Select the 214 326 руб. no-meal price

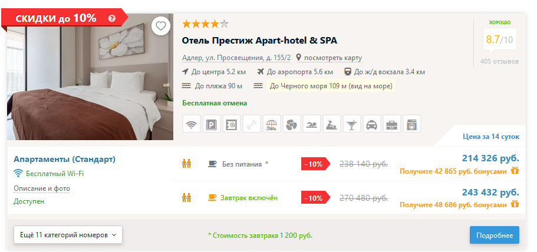(x=490, y=158)
